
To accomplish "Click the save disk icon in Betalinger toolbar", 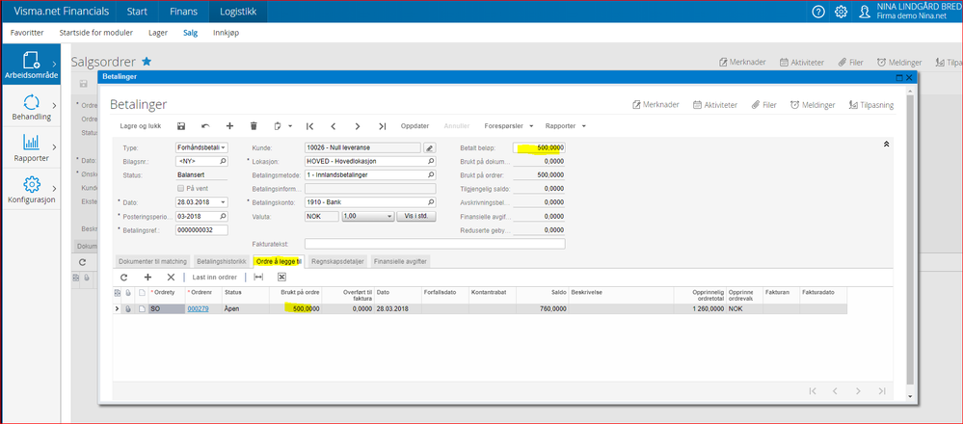I will [181, 126].
